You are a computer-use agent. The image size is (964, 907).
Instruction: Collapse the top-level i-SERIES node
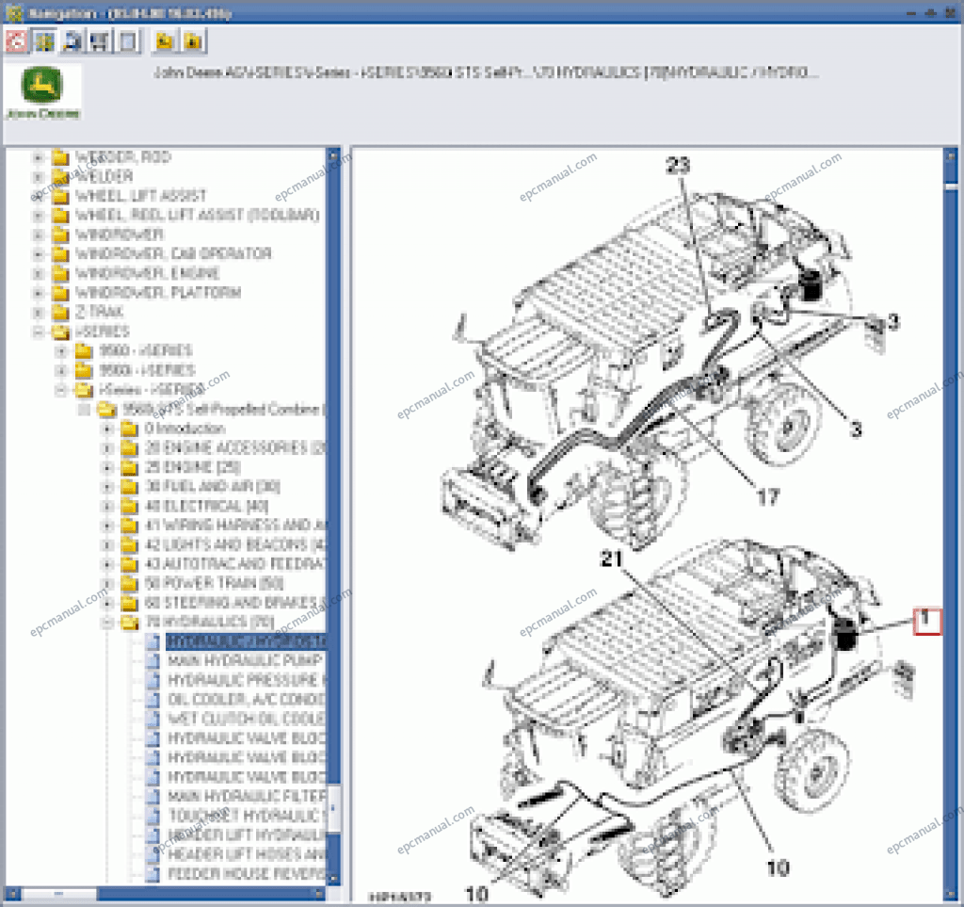[x=38, y=332]
